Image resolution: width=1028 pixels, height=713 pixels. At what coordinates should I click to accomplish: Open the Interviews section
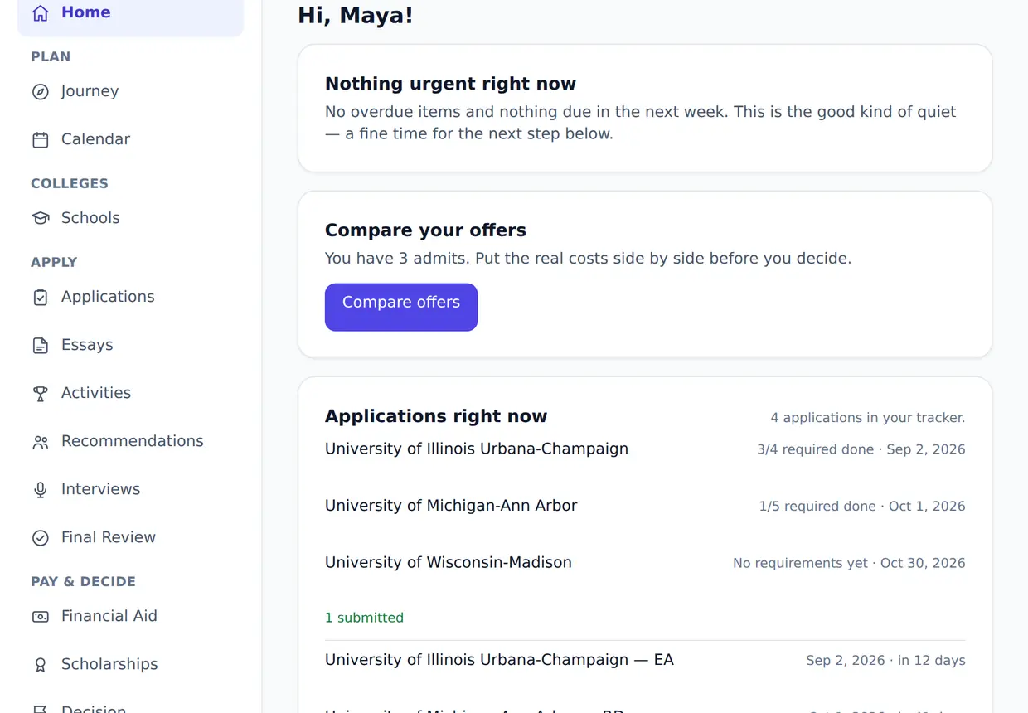pyautogui.click(x=131, y=489)
